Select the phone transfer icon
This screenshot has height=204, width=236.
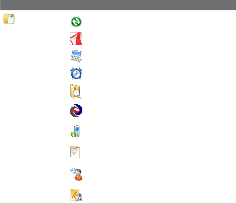pyautogui.click(x=76, y=131)
